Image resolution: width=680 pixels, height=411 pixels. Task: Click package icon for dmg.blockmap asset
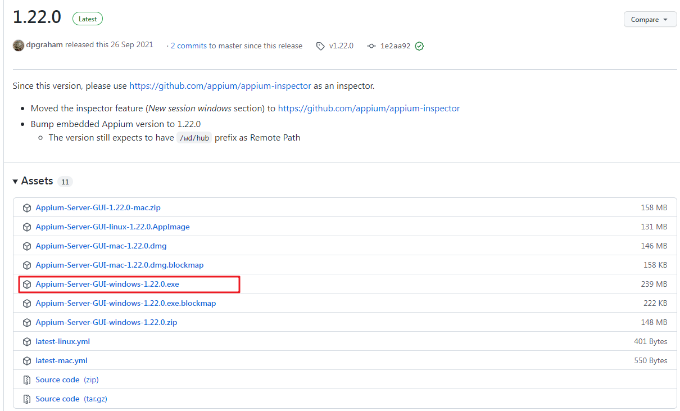click(x=26, y=265)
